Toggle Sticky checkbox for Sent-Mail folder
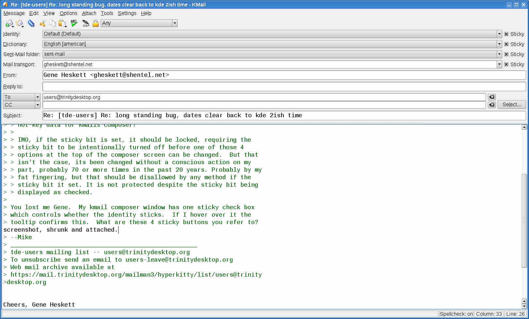Image resolution: width=529 pixels, height=319 pixels. [506, 54]
